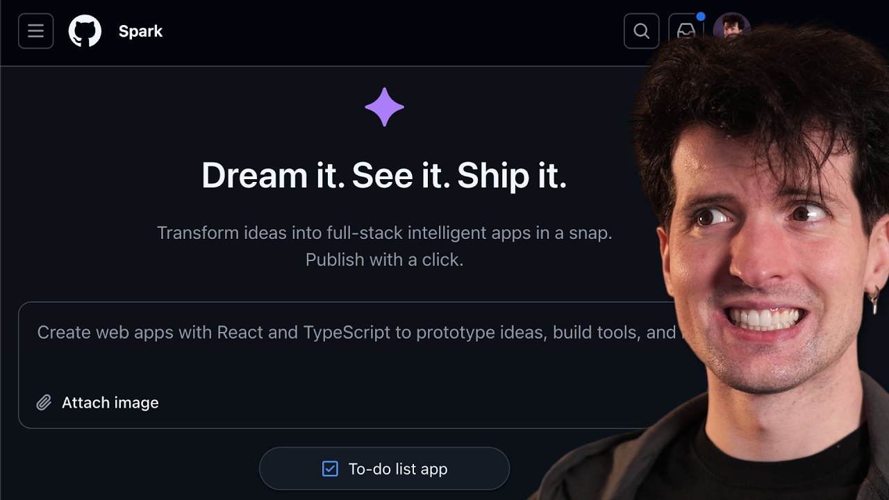Click the Spark title in header
This screenshot has height=500, width=889.
pos(140,31)
